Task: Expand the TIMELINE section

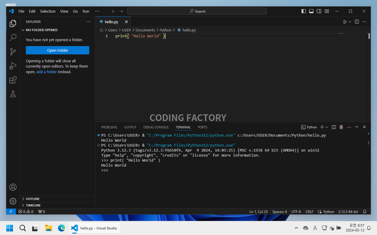Action: click(33, 205)
